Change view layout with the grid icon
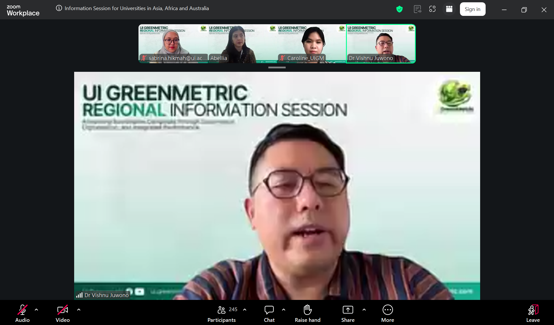The image size is (554, 325). tap(449, 9)
